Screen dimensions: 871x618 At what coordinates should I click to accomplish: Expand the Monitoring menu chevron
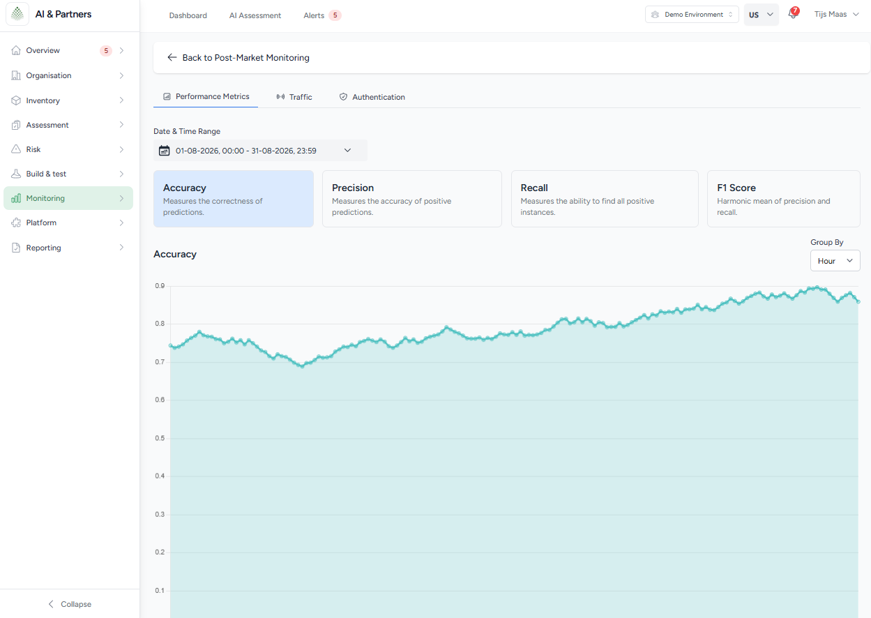coord(121,198)
